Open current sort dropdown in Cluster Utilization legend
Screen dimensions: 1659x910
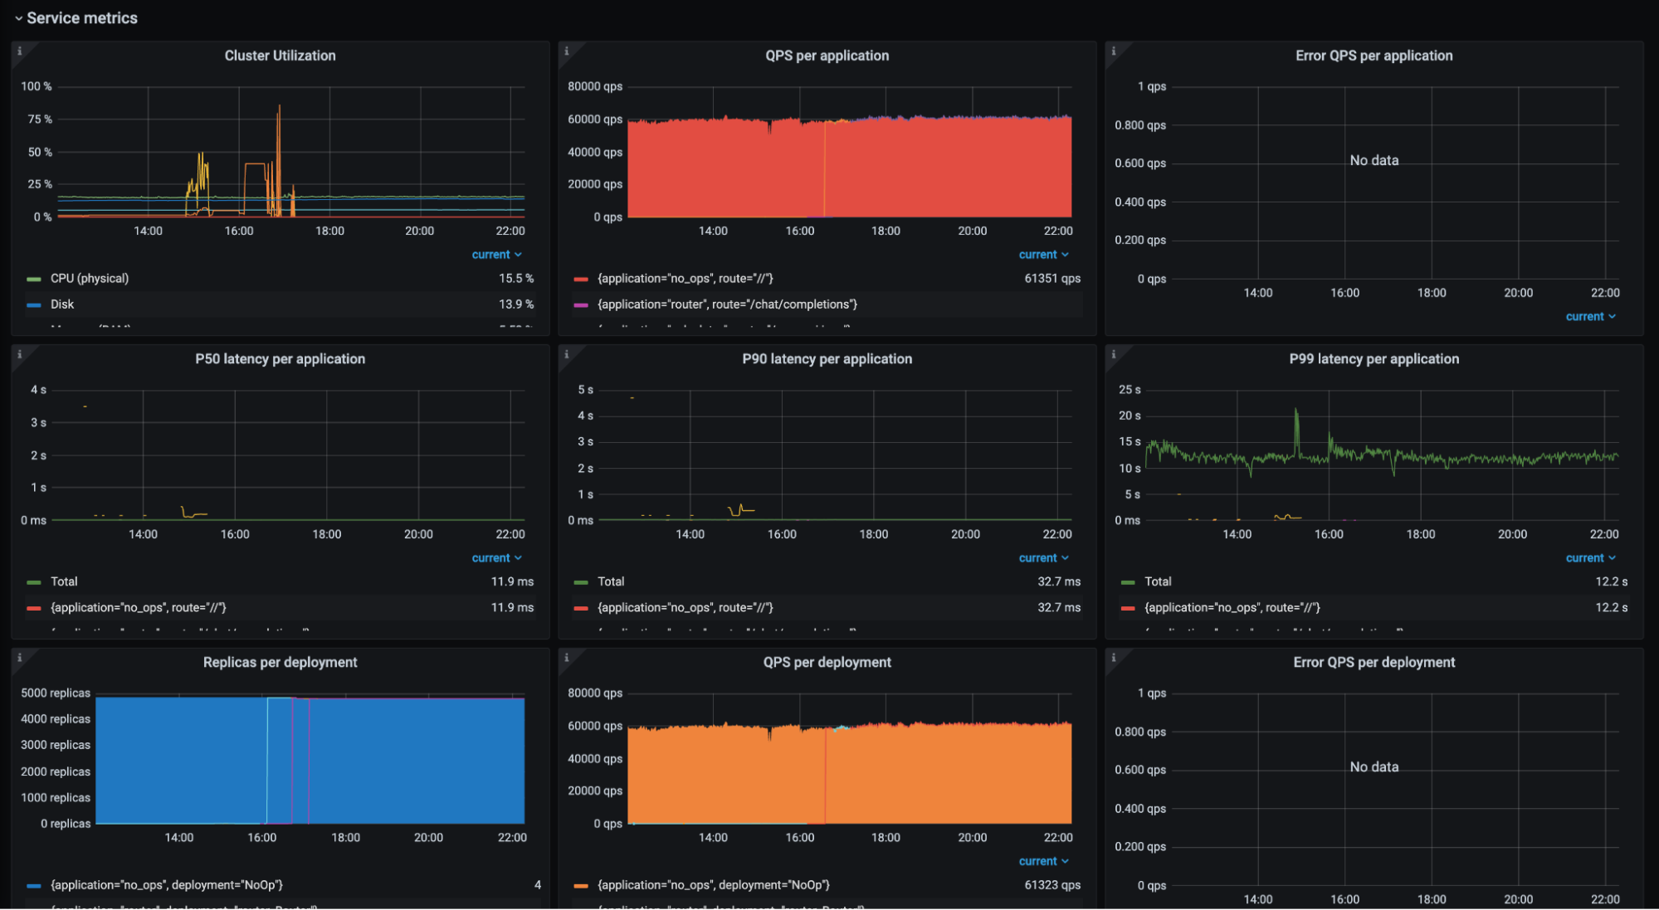pos(496,255)
